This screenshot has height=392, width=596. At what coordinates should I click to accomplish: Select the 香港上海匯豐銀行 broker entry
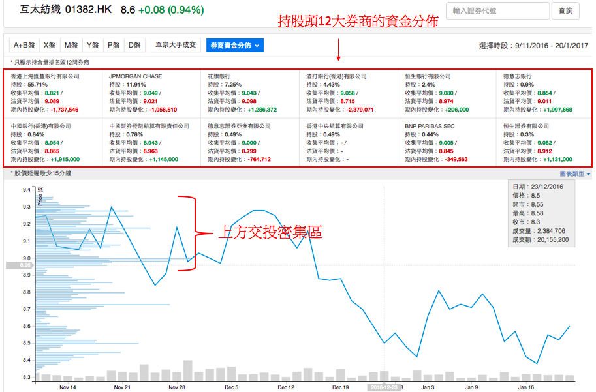[x=45, y=76]
